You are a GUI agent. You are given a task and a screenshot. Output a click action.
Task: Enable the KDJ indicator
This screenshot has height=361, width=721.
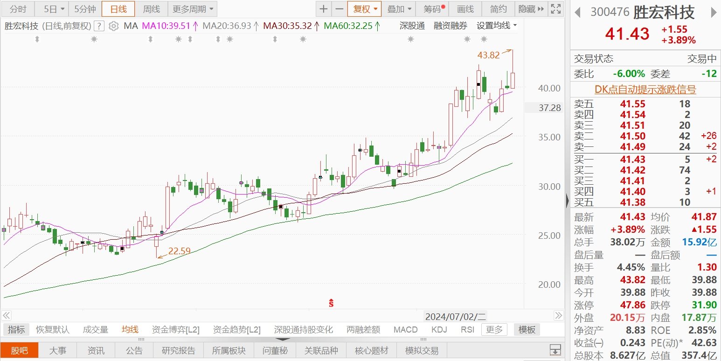coord(439,330)
